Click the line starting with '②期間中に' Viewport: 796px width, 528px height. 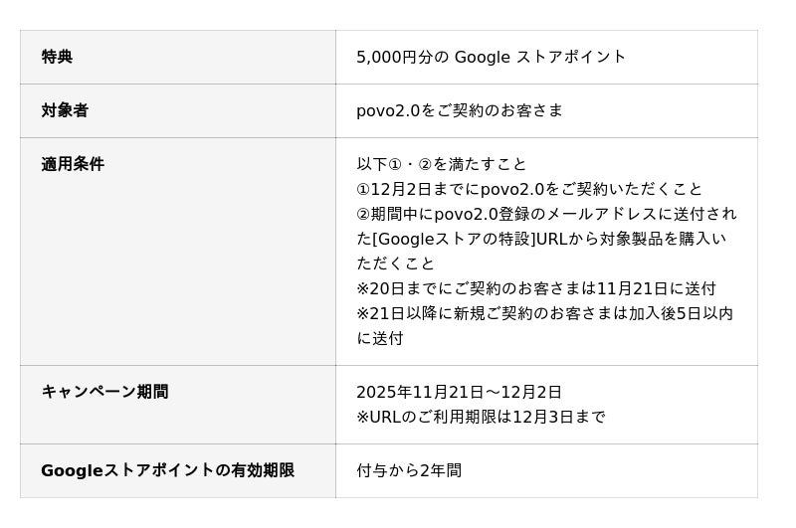[546, 214]
